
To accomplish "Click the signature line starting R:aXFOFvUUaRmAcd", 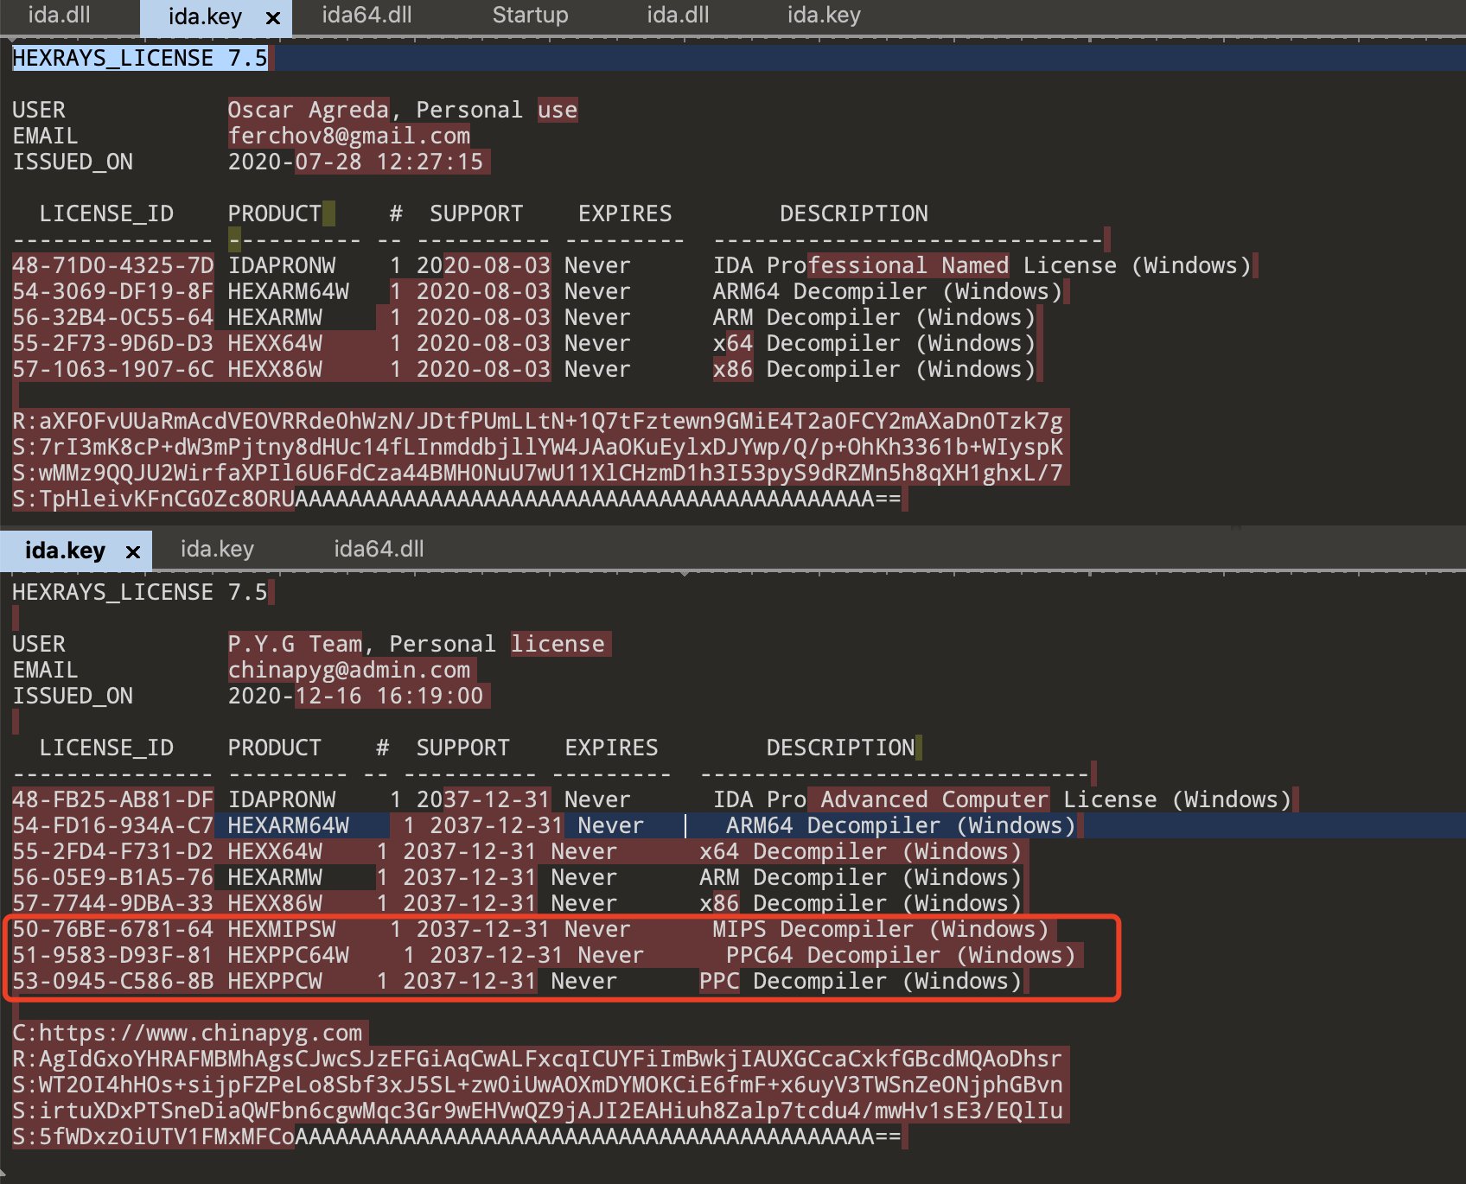I will click(538, 421).
